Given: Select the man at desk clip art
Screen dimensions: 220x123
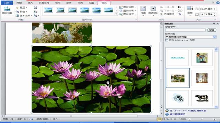Looking at the screenshot, I should tap(202, 58).
